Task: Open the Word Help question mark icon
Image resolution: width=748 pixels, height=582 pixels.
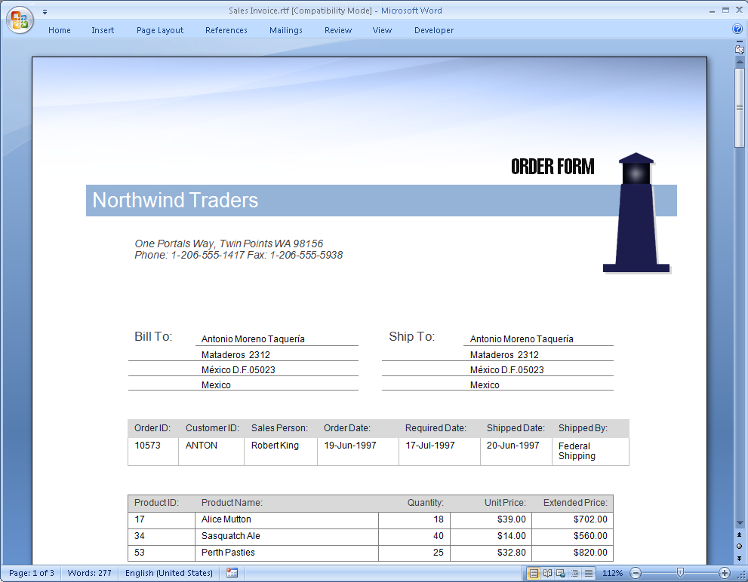Action: click(x=737, y=29)
